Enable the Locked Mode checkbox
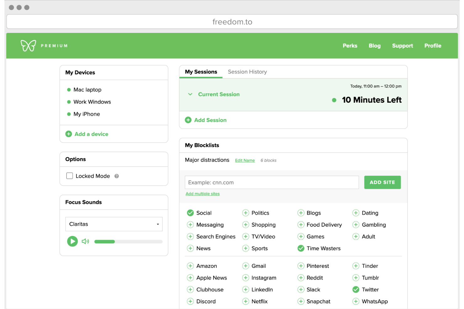 point(70,176)
